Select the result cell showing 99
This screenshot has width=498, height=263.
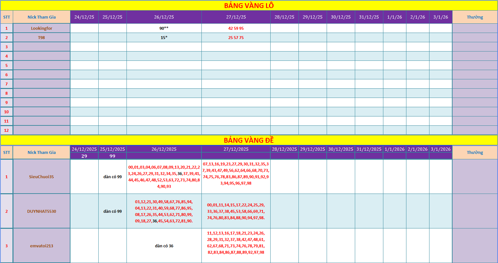pos(112,156)
